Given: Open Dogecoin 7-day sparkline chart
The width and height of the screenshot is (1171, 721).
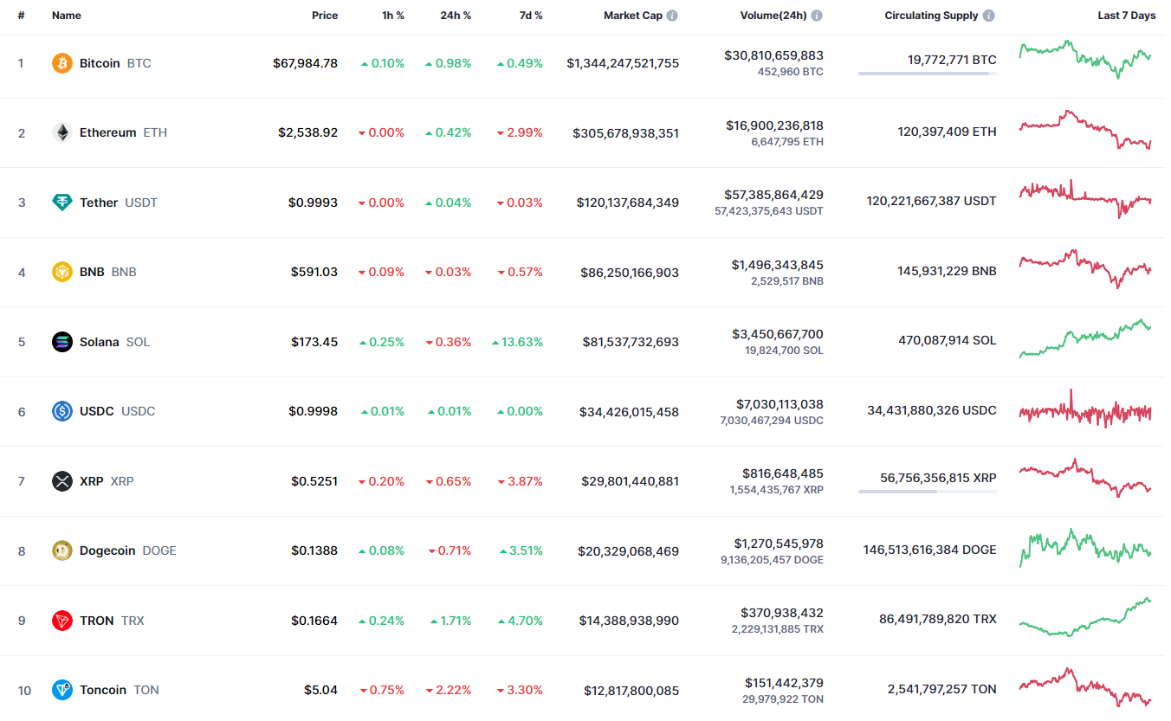Looking at the screenshot, I should 1085,547.
